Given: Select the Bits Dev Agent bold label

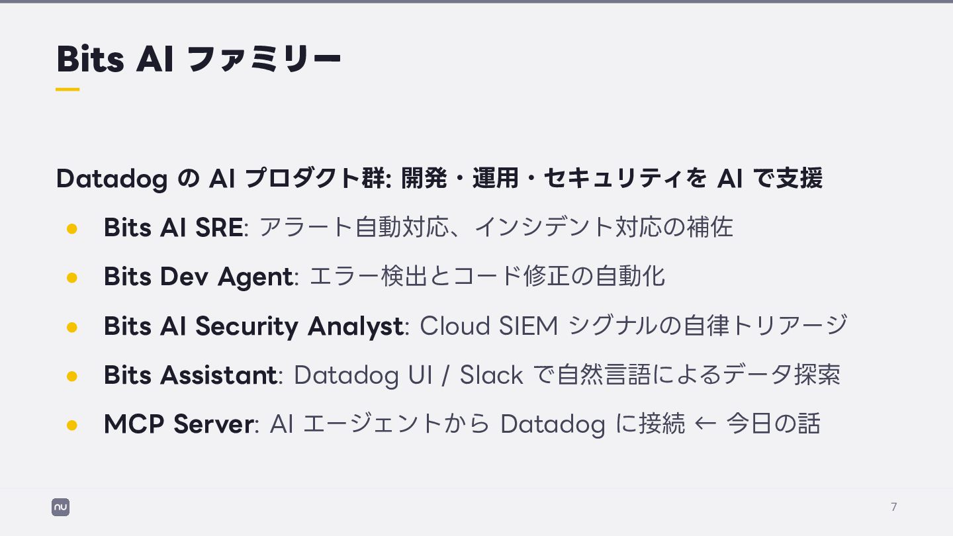Looking at the screenshot, I should pyautogui.click(x=199, y=277).
